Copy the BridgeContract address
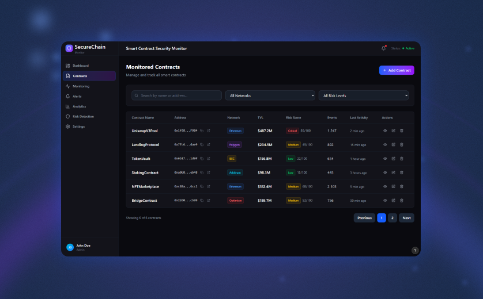This screenshot has height=299, width=483. [202, 201]
